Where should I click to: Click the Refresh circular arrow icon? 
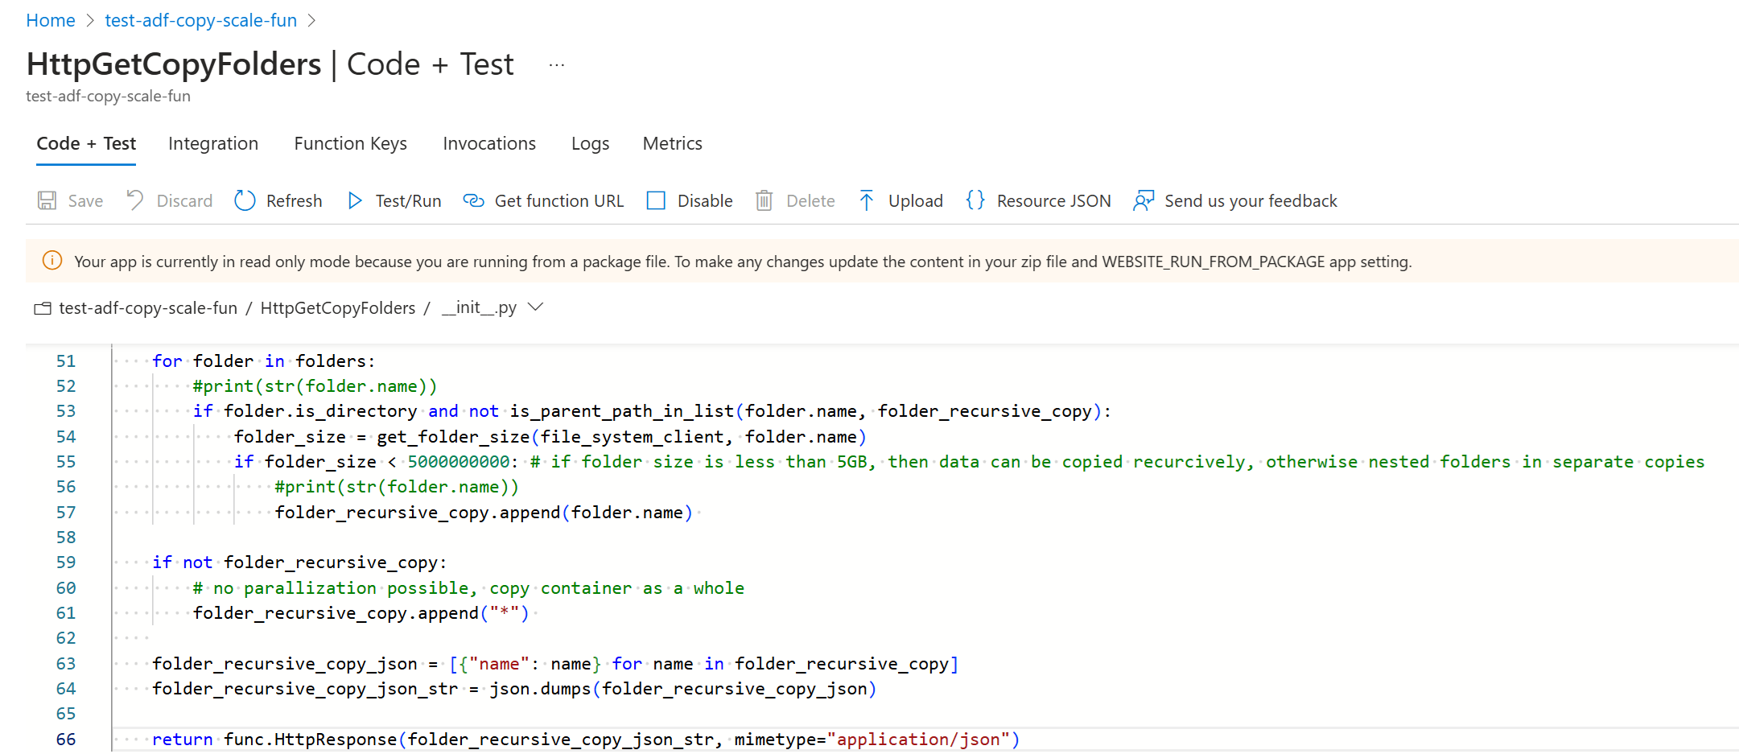(245, 200)
